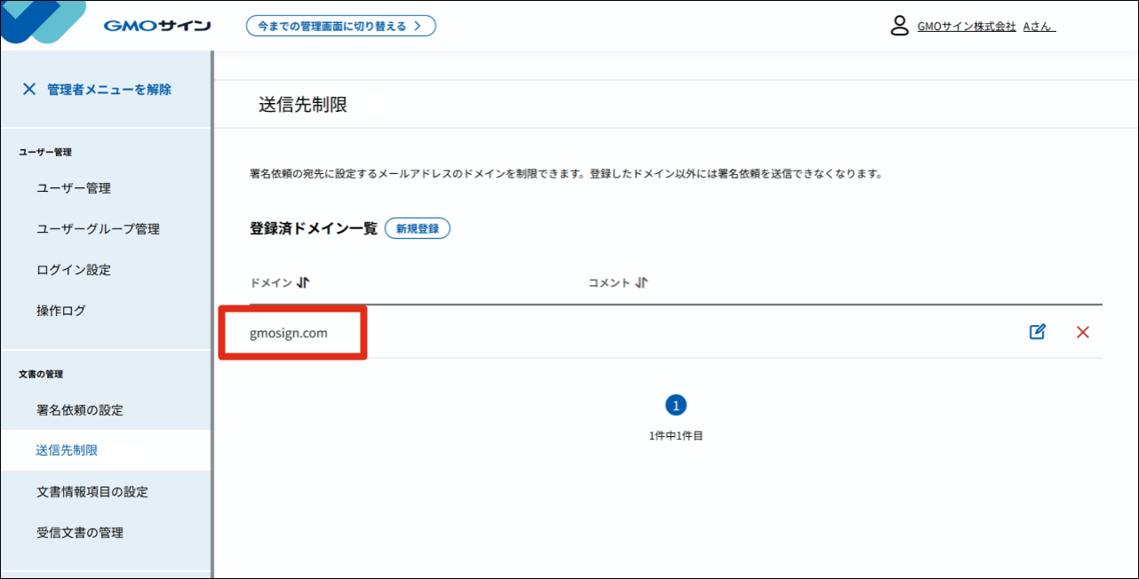This screenshot has height=579, width=1139.
Task: Click the user account person icon
Action: (898, 26)
